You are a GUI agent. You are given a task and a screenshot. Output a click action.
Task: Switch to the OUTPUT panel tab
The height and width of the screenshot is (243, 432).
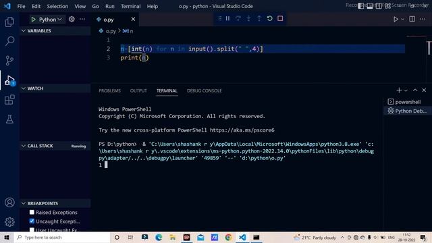[138, 90]
